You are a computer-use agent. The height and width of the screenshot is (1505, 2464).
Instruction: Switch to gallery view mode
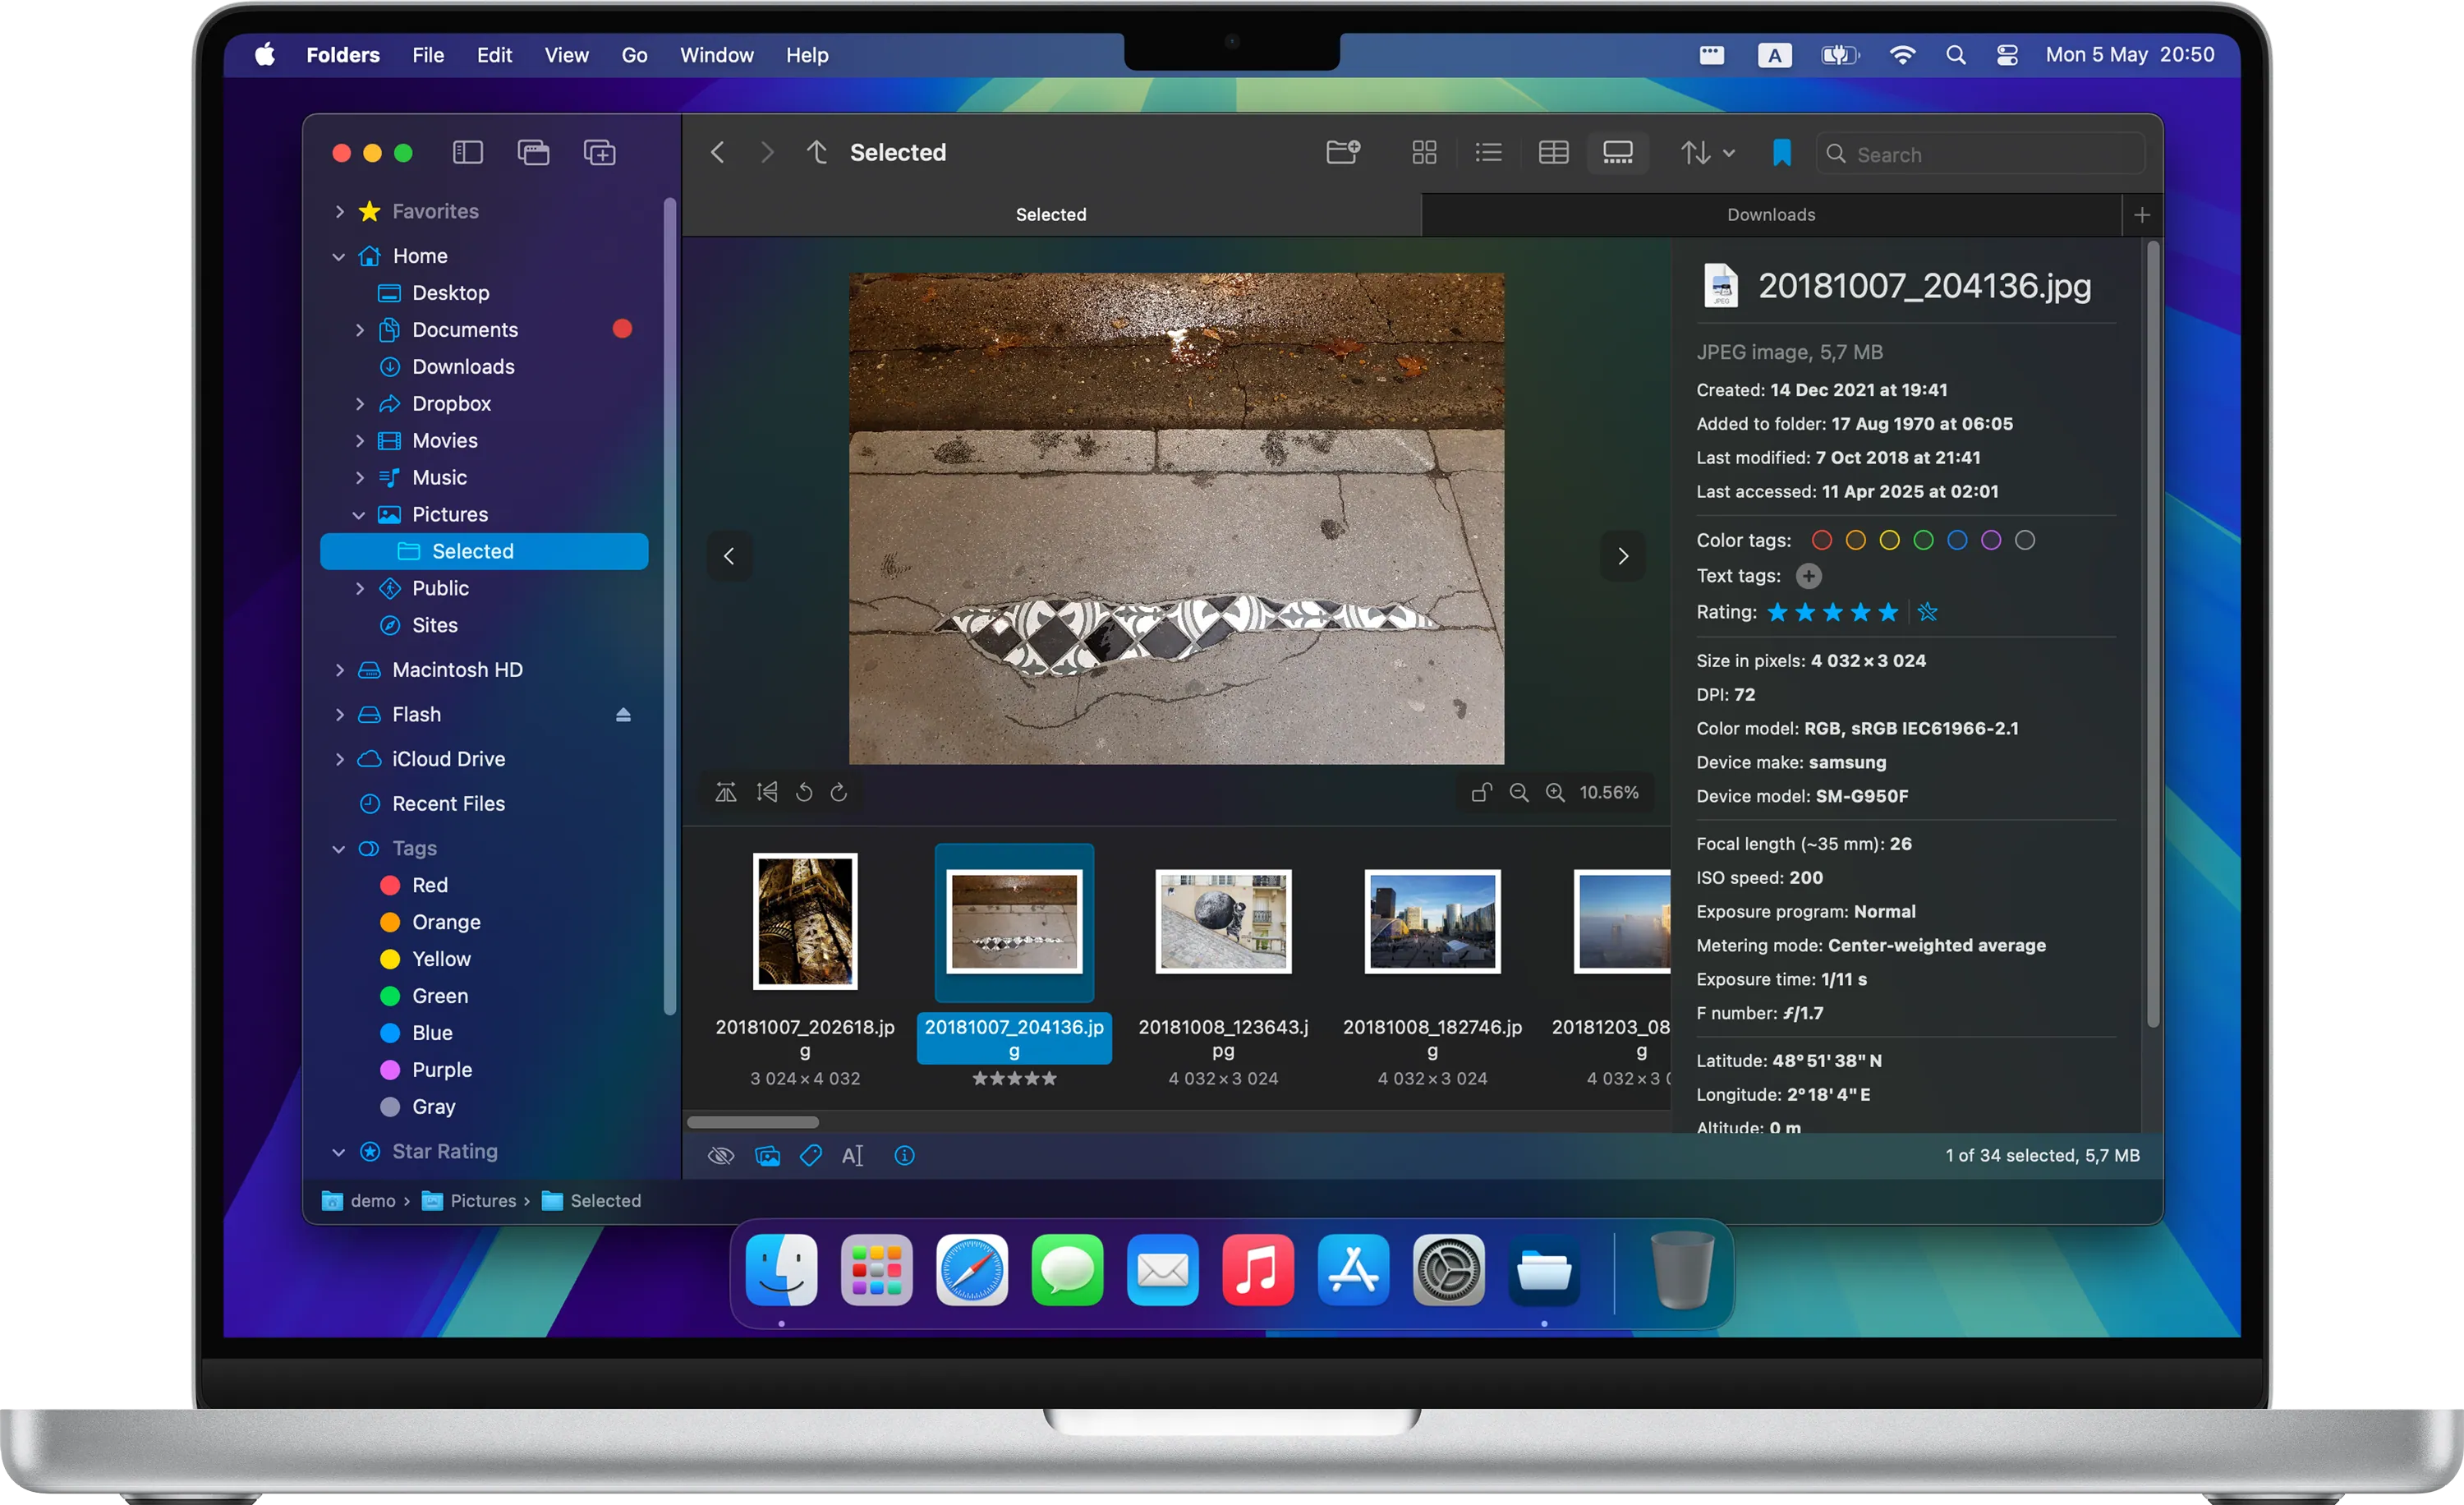1617,152
